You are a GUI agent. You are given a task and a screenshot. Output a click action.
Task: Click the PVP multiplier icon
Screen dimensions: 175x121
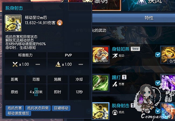(58, 64)
